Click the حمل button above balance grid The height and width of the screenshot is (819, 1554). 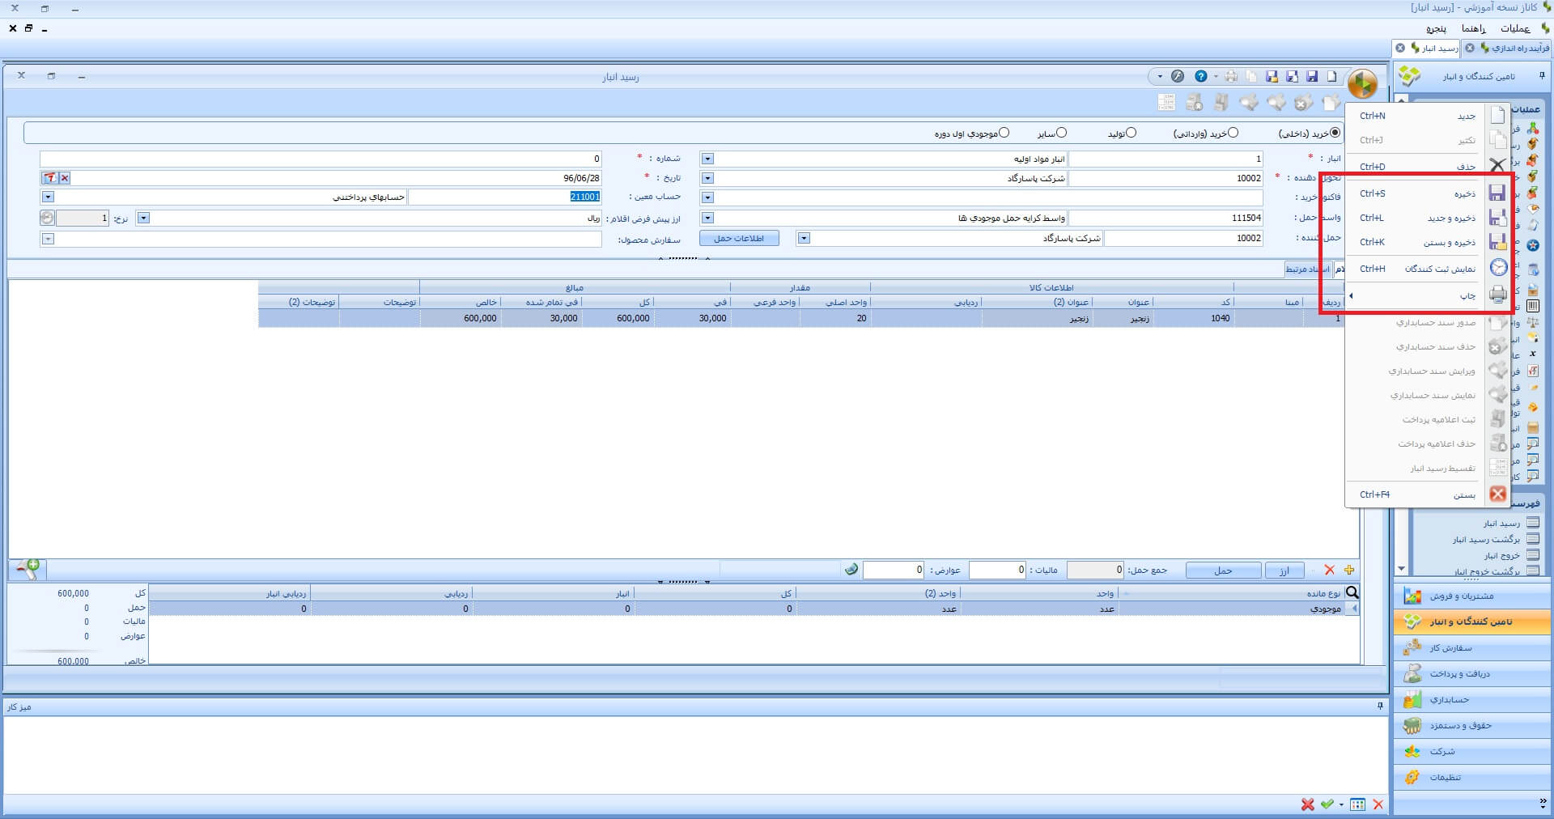(1223, 571)
